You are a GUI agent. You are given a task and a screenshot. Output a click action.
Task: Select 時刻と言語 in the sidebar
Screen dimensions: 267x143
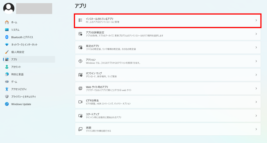pos(17,74)
